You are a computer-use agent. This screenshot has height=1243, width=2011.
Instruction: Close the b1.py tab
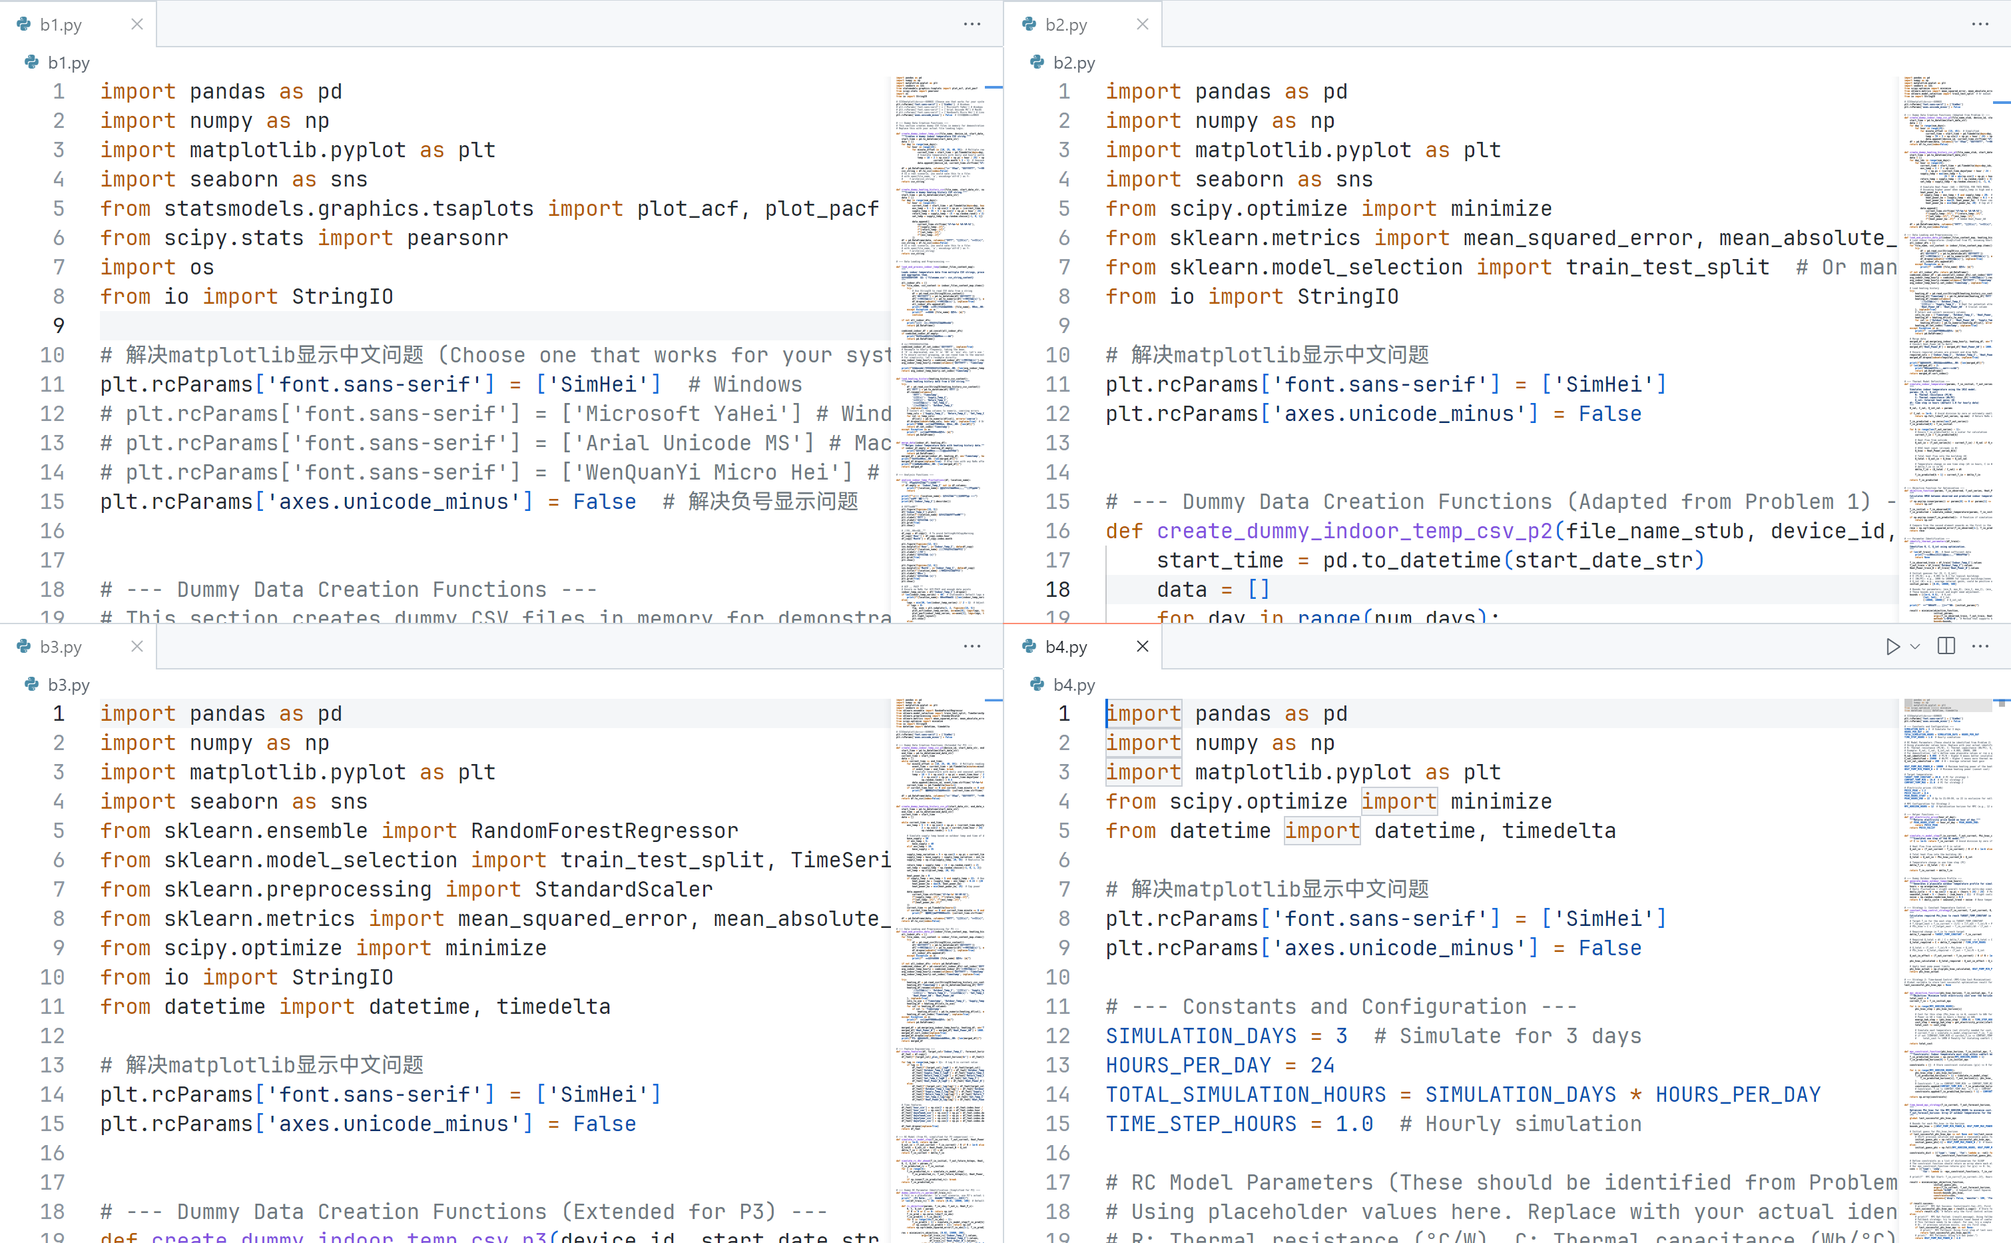click(137, 24)
